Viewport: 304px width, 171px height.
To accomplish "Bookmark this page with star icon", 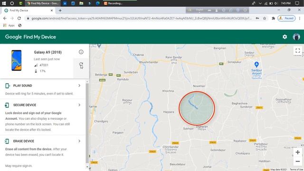I will coord(265,18).
